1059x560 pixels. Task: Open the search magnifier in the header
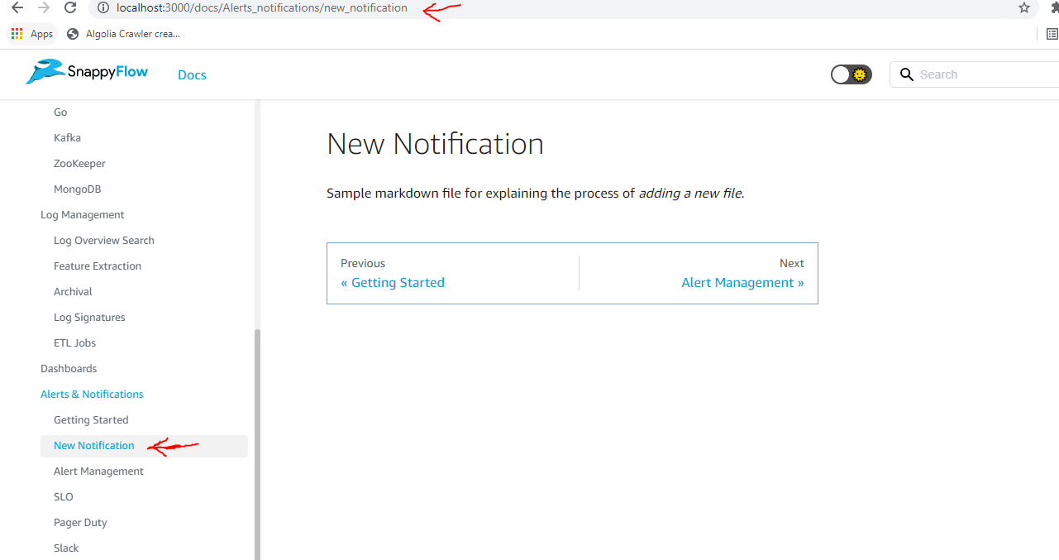point(906,74)
